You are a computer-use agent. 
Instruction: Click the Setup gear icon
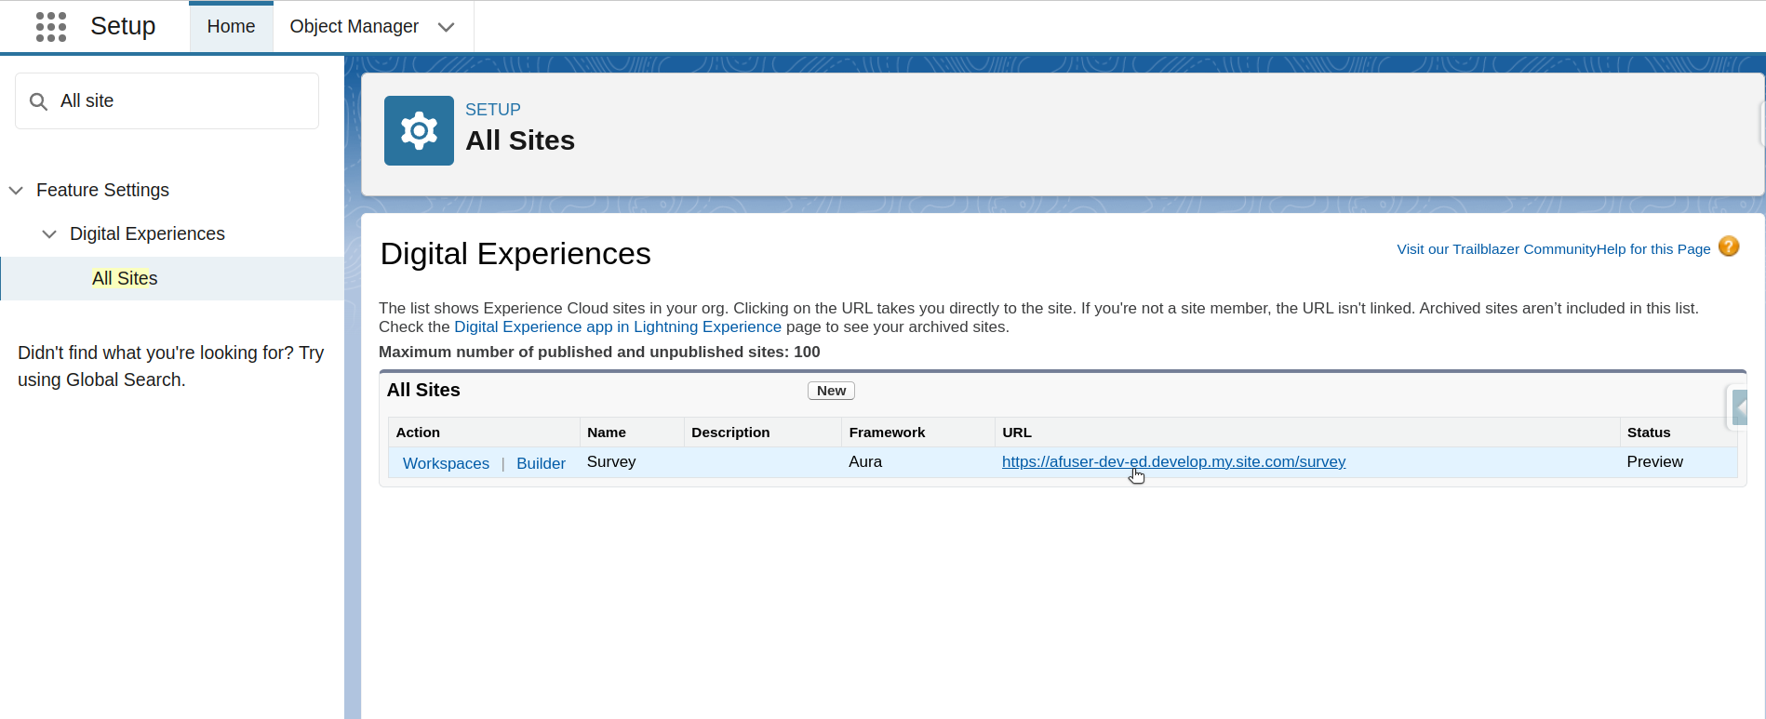coord(419,131)
